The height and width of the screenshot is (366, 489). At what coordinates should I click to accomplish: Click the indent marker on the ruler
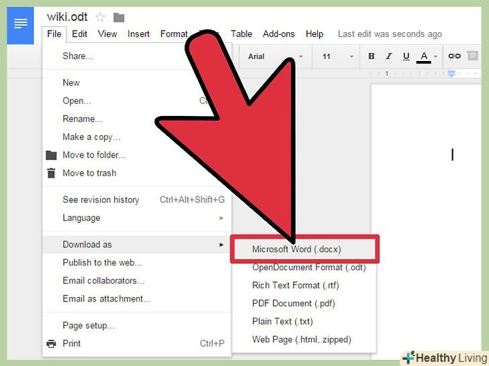click(451, 74)
